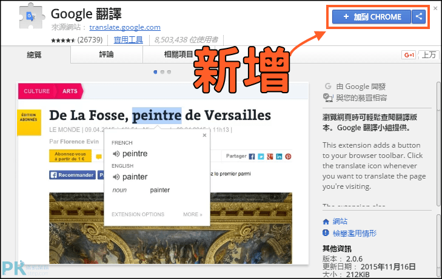
Task: Click the Google+ share icon
Action: click(x=270, y=157)
